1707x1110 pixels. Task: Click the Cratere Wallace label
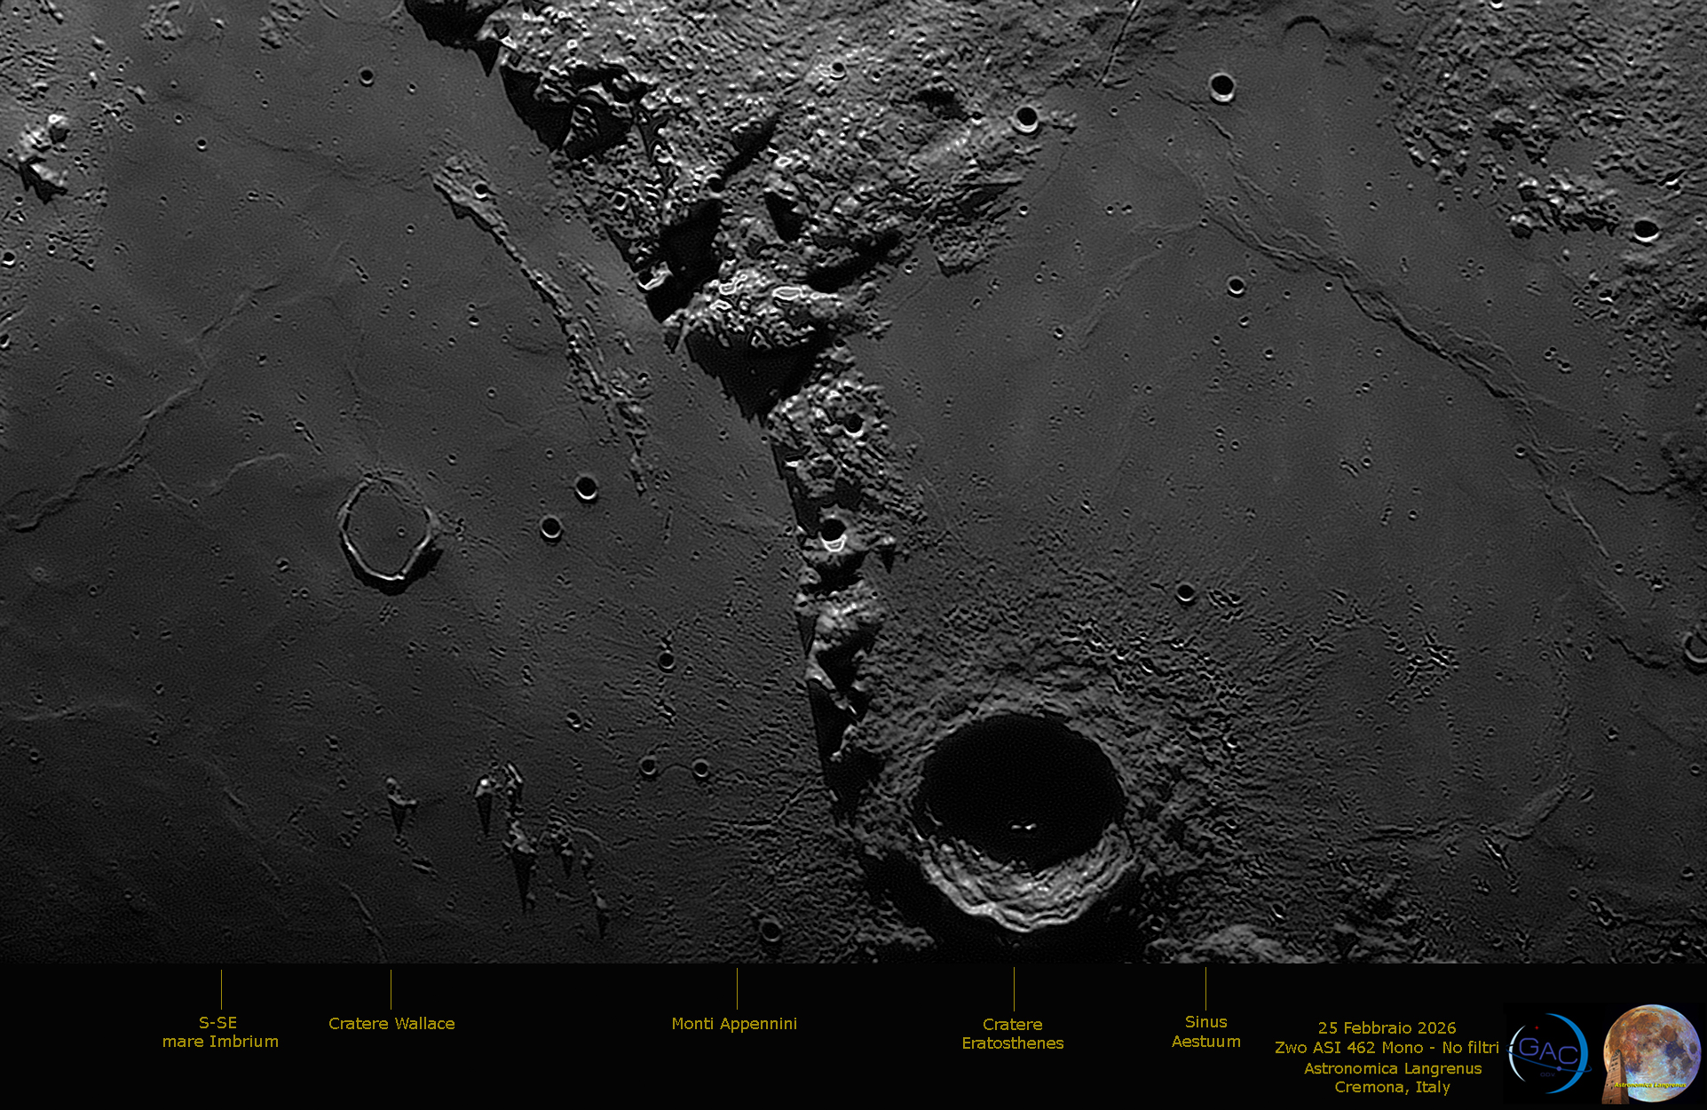(x=391, y=1024)
